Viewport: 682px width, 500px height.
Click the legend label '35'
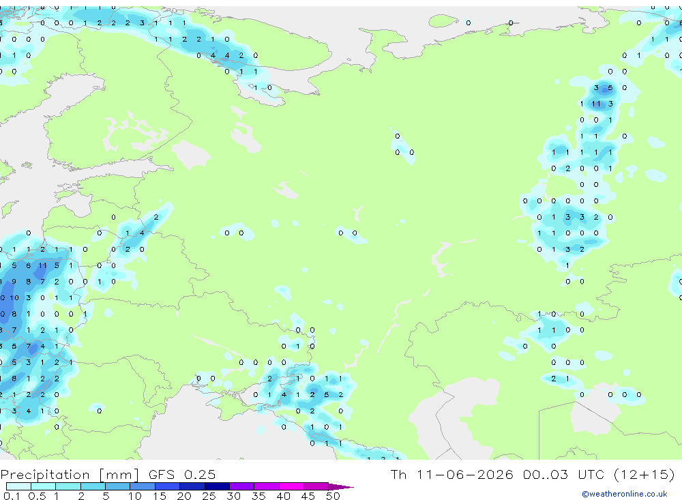click(258, 496)
